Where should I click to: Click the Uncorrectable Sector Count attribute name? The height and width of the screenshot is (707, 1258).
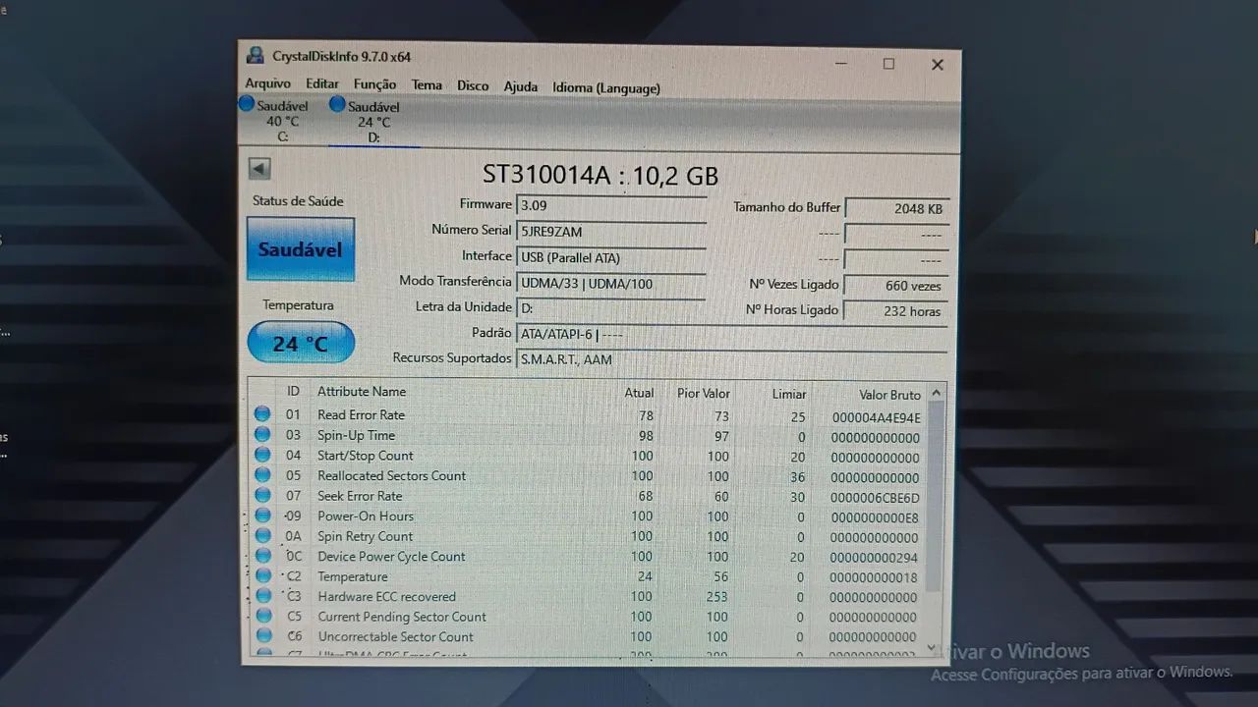[x=395, y=636]
